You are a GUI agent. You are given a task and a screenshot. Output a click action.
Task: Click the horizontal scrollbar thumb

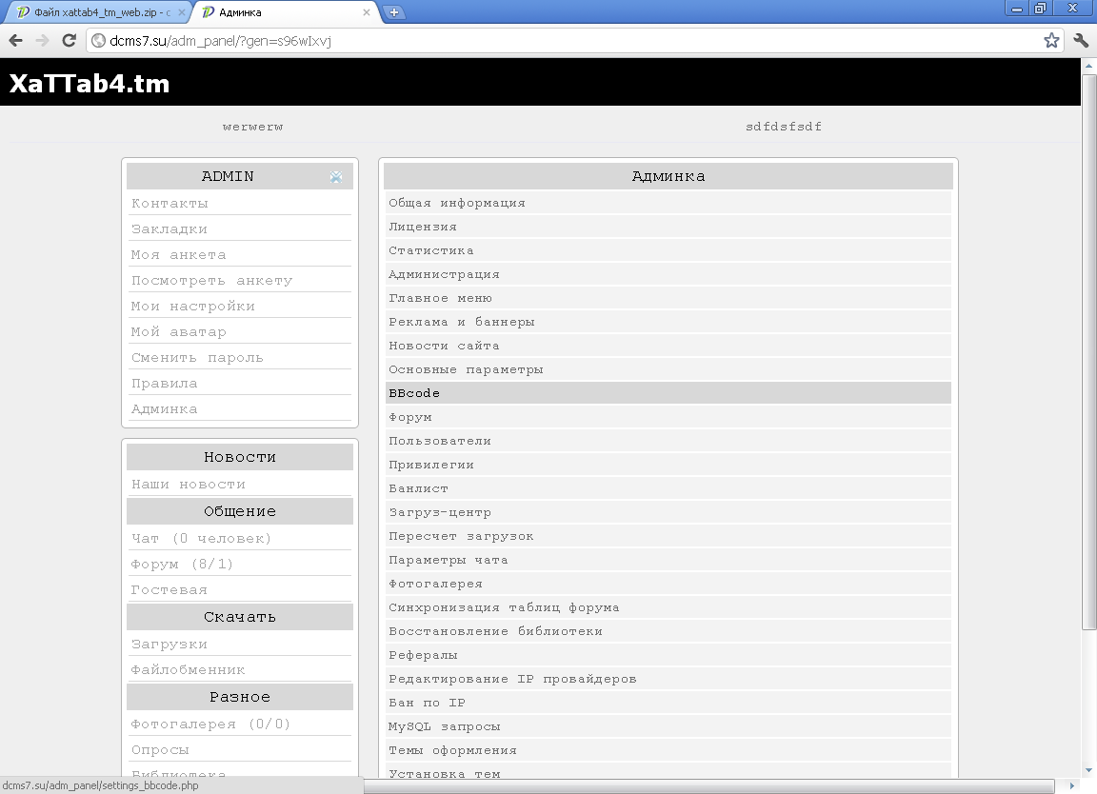tap(708, 786)
